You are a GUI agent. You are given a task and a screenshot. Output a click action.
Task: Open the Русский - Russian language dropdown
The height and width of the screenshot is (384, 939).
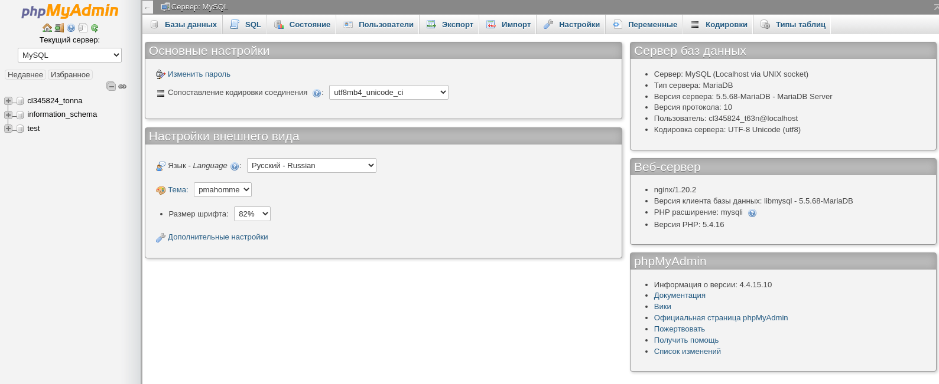click(311, 166)
